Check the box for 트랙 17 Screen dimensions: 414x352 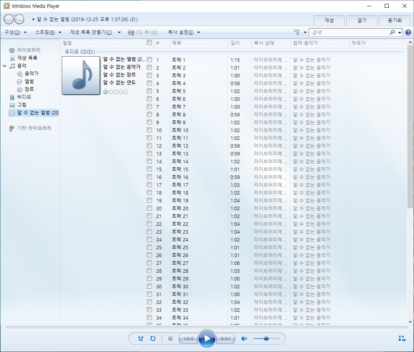150,185
